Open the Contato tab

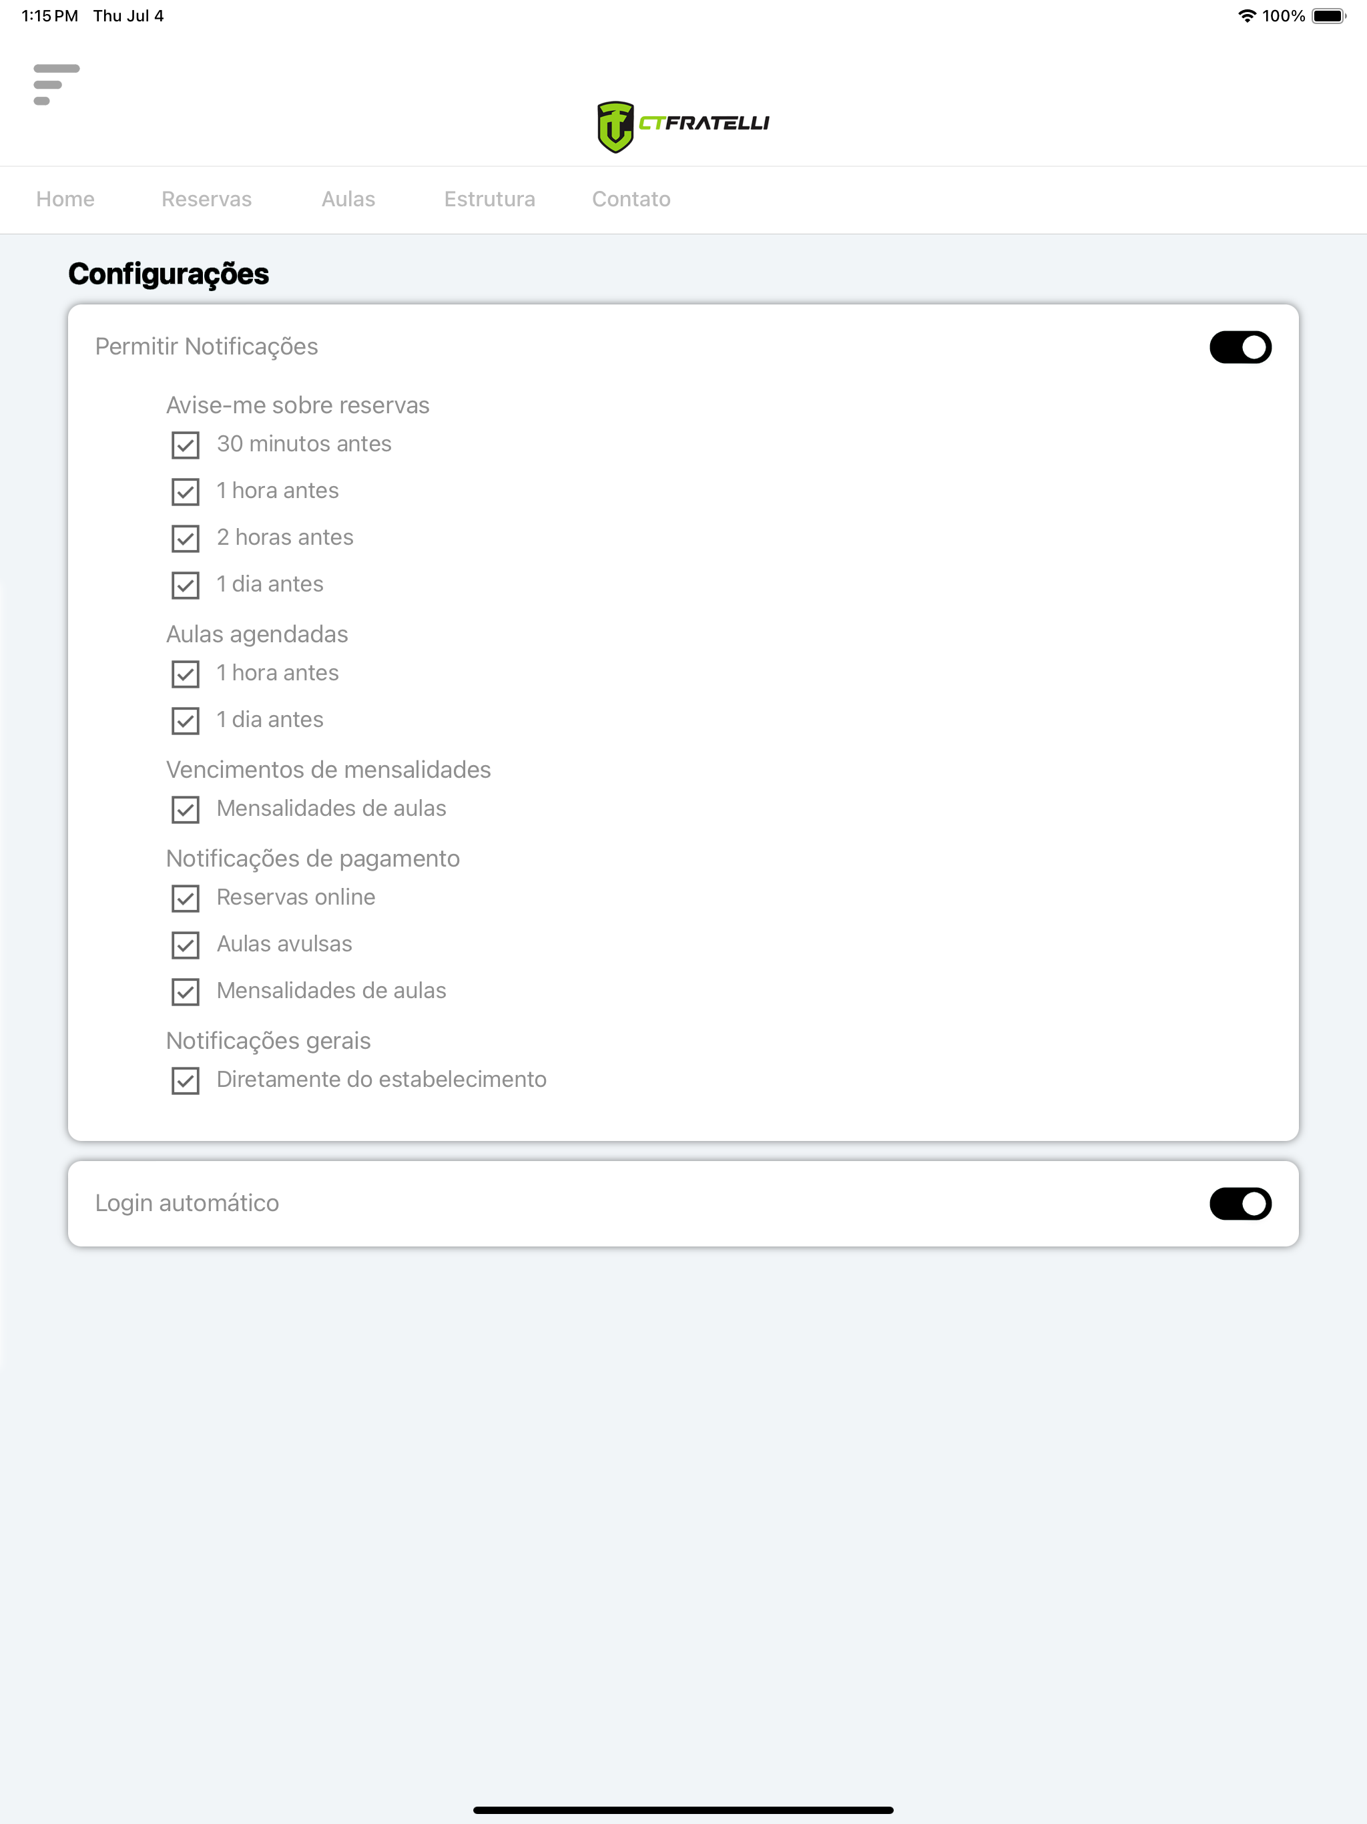pos(631,200)
